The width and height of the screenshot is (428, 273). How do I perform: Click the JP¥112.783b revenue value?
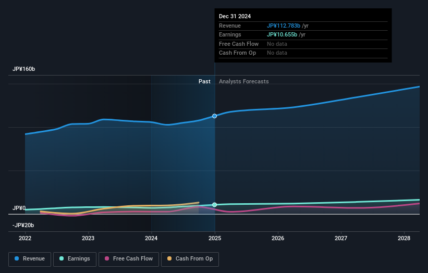pyautogui.click(x=284, y=26)
